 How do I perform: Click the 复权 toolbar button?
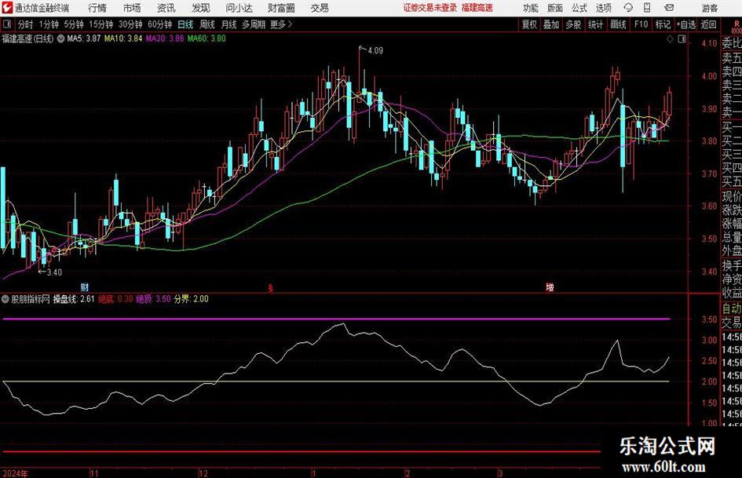529,24
